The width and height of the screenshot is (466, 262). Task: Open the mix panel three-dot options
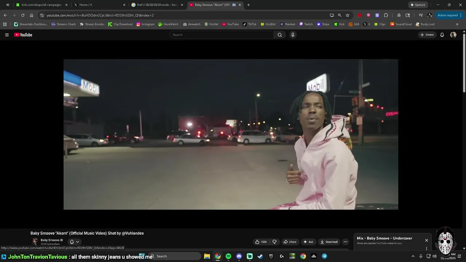[426, 249]
